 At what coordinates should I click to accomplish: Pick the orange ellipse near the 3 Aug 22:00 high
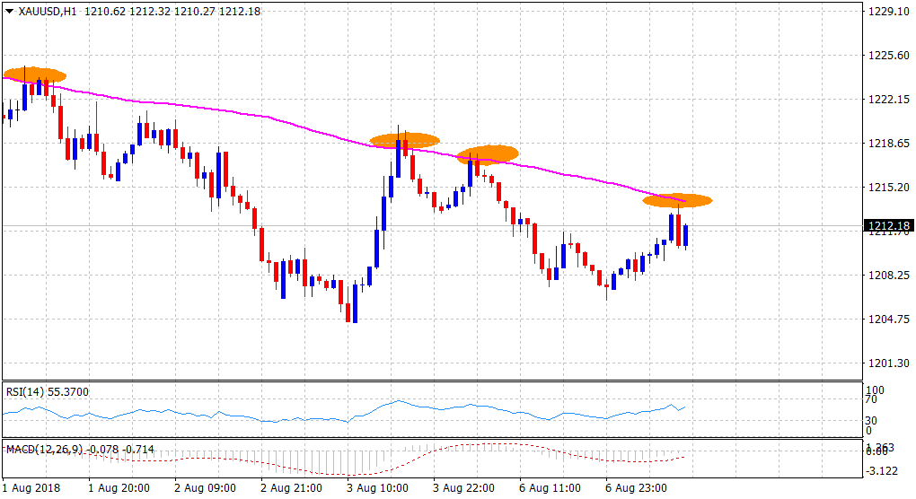click(x=488, y=154)
